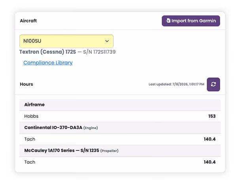This screenshot has width=240, height=188.
Task: Click the Aircraft panel heading
Action: tap(28, 21)
